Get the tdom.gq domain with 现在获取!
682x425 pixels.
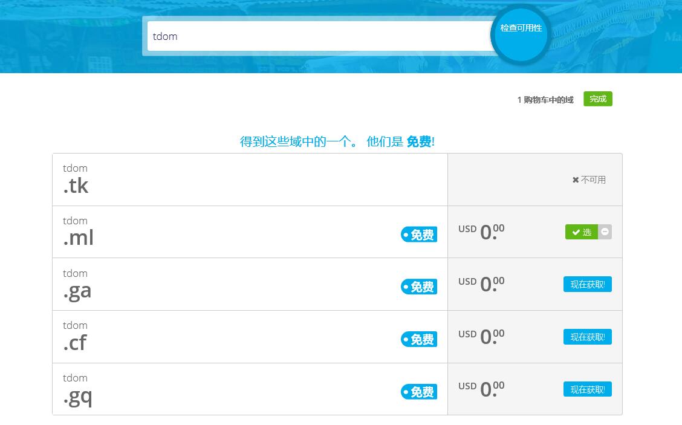(x=587, y=389)
